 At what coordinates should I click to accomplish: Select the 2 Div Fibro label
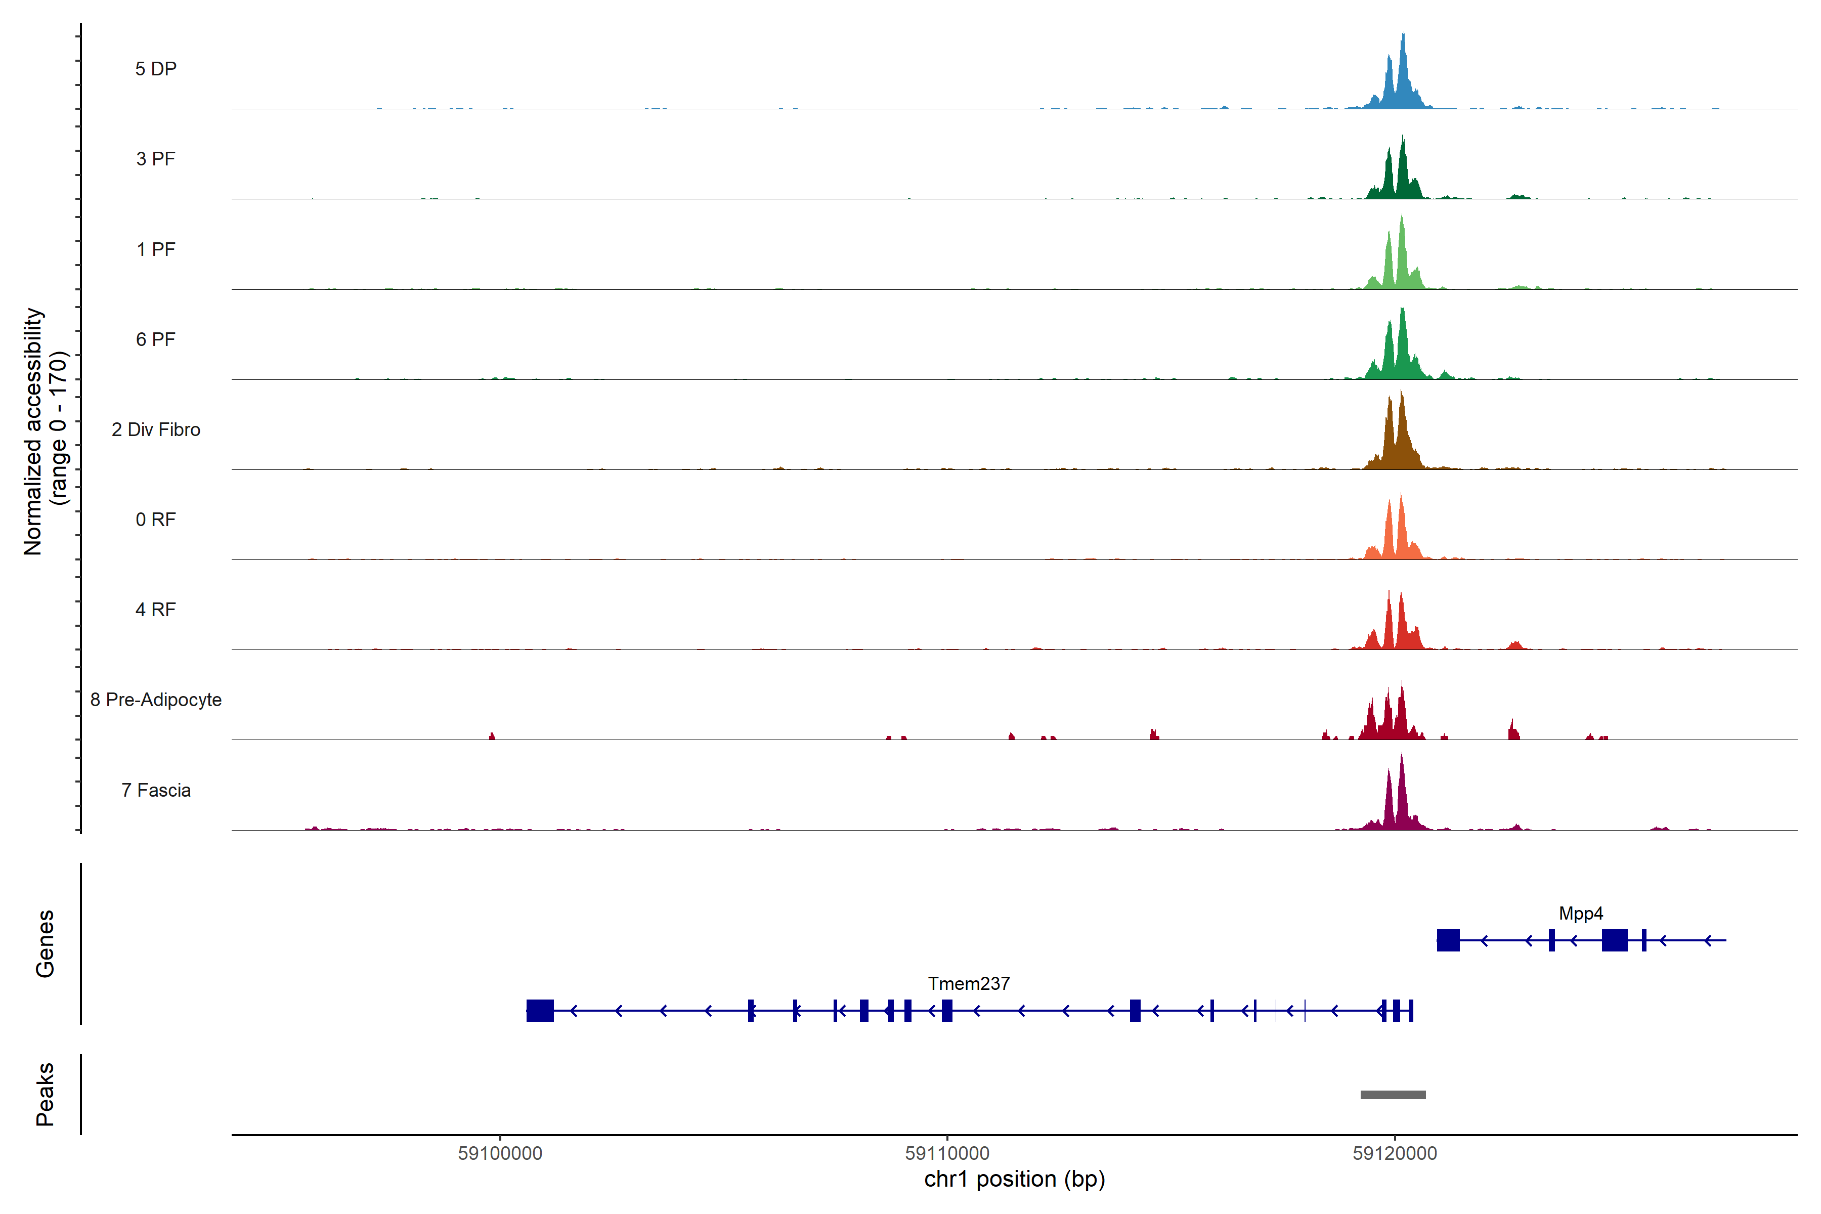[156, 429]
